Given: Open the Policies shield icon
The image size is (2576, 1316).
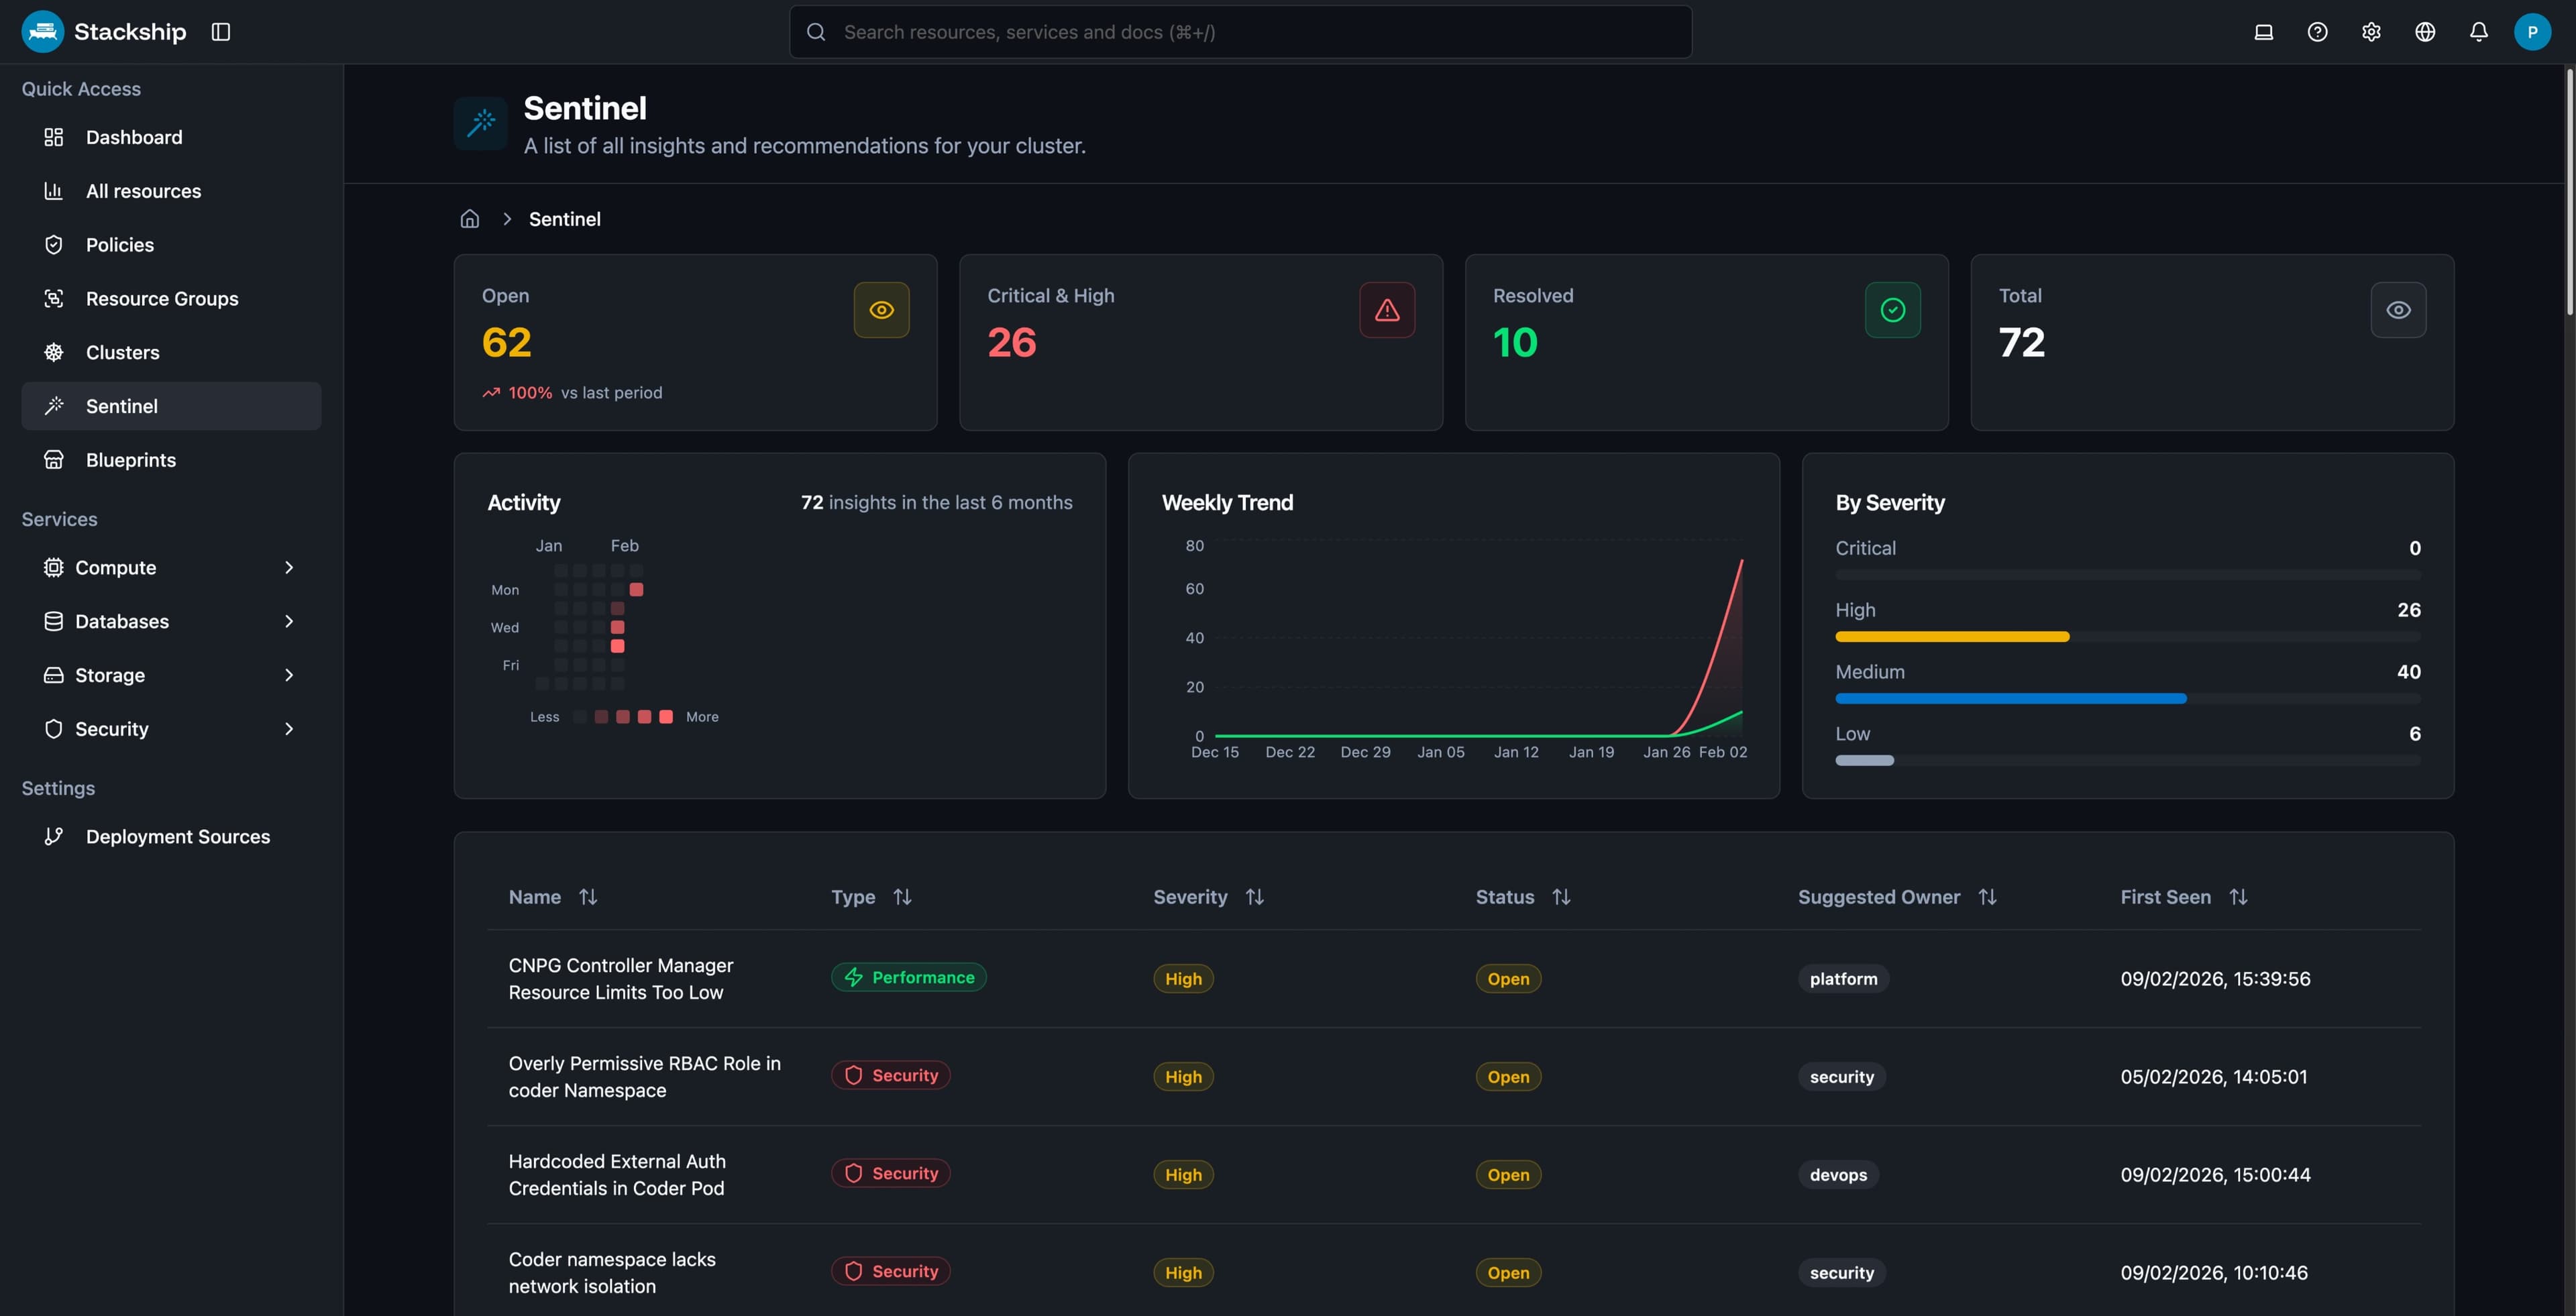Looking at the screenshot, I should pos(54,244).
